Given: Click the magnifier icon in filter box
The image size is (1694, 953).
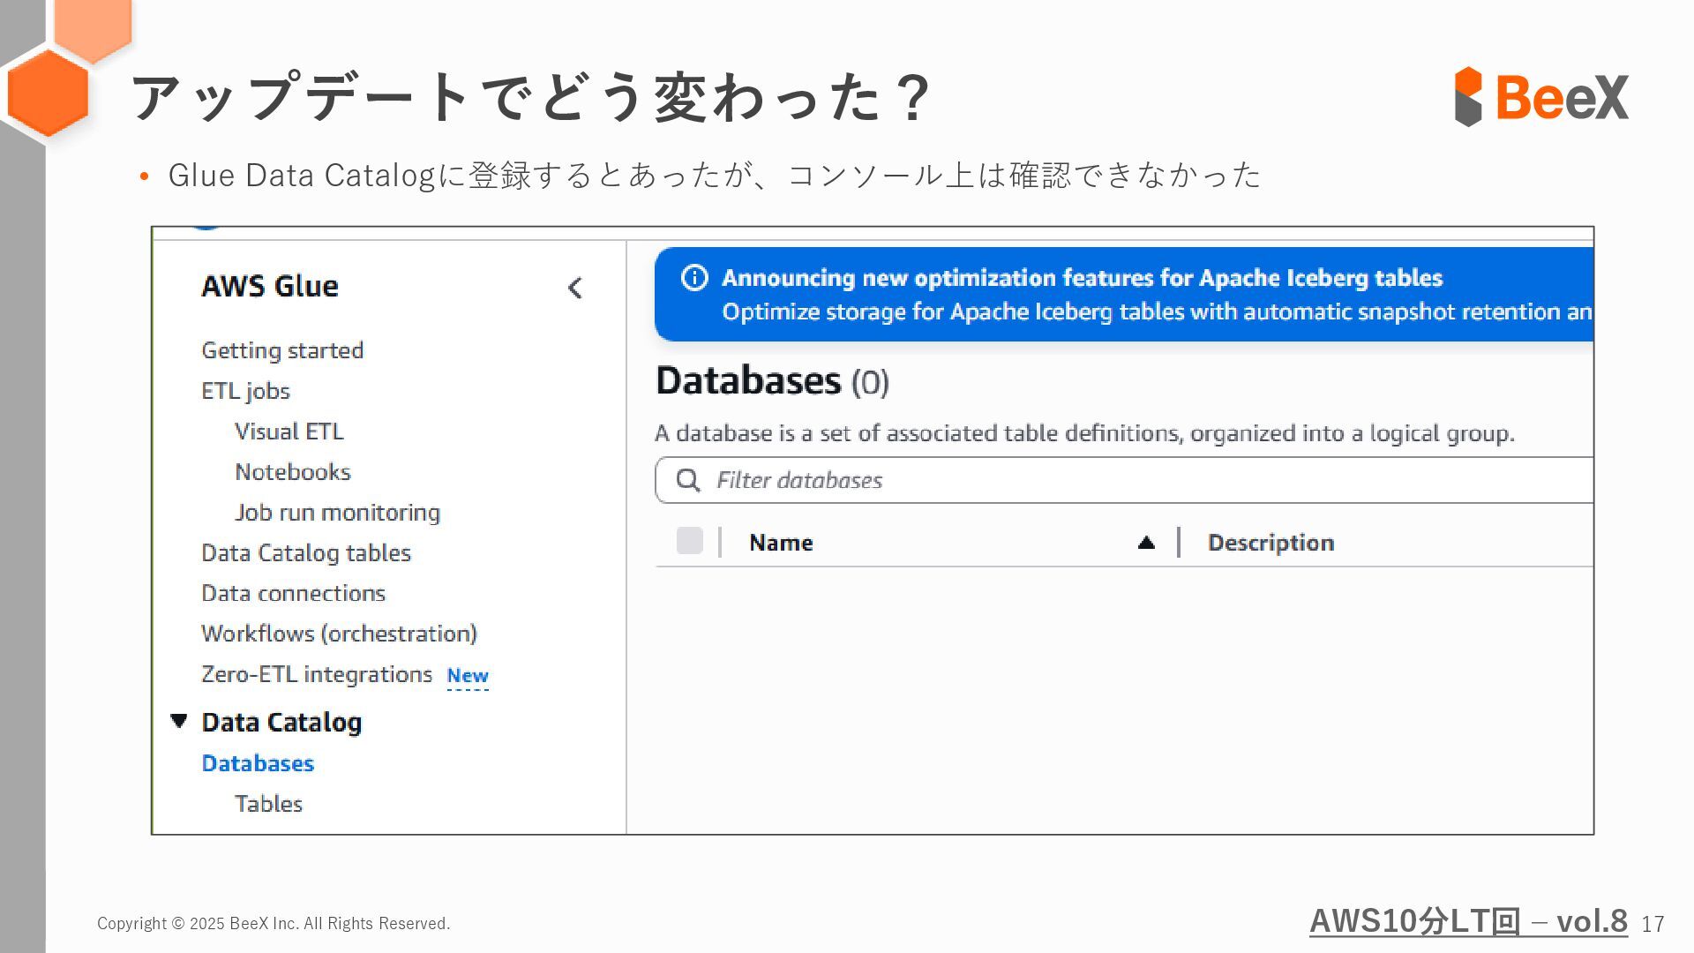Looking at the screenshot, I should 687,480.
